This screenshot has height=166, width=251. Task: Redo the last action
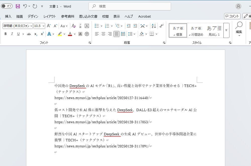pos(35,6)
